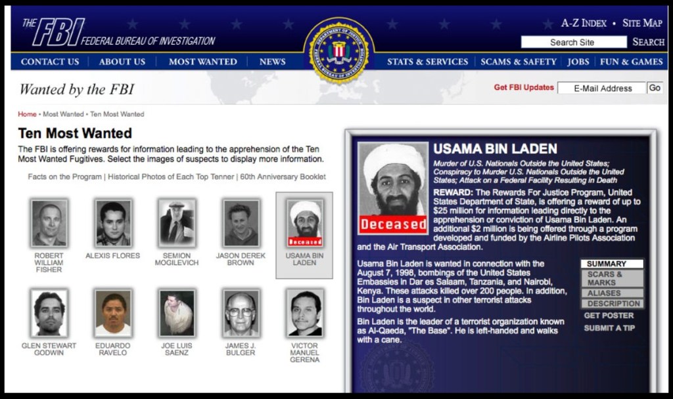Image resolution: width=673 pixels, height=399 pixels.
Task: Select Robert William Fisher's photo
Action: click(49, 223)
